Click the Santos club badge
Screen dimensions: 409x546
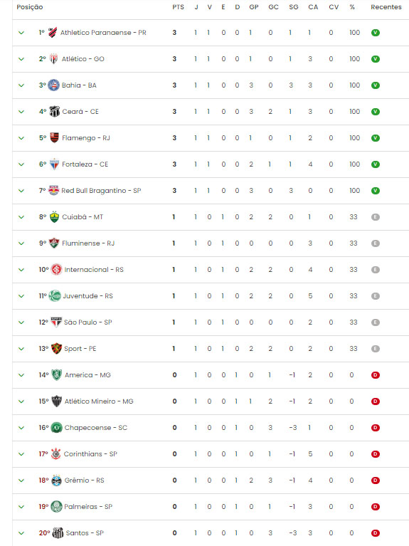coord(58,532)
